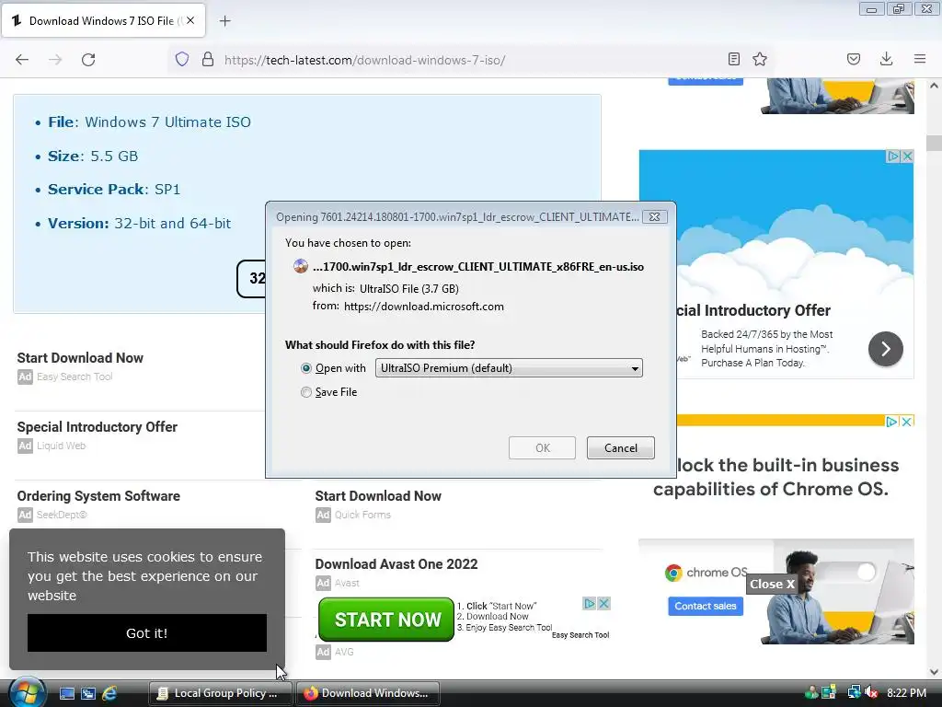Toggle reader view icon in address bar
The image size is (942, 707).
coord(733,59)
